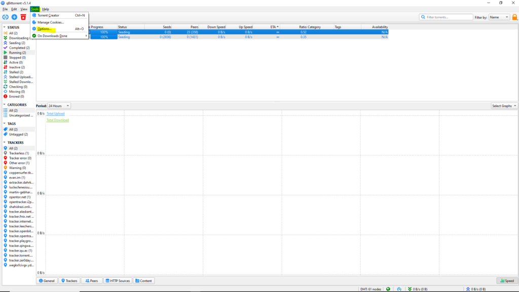This screenshot has width=519, height=292.
Task: Open the Help menu
Action: coord(46,9)
